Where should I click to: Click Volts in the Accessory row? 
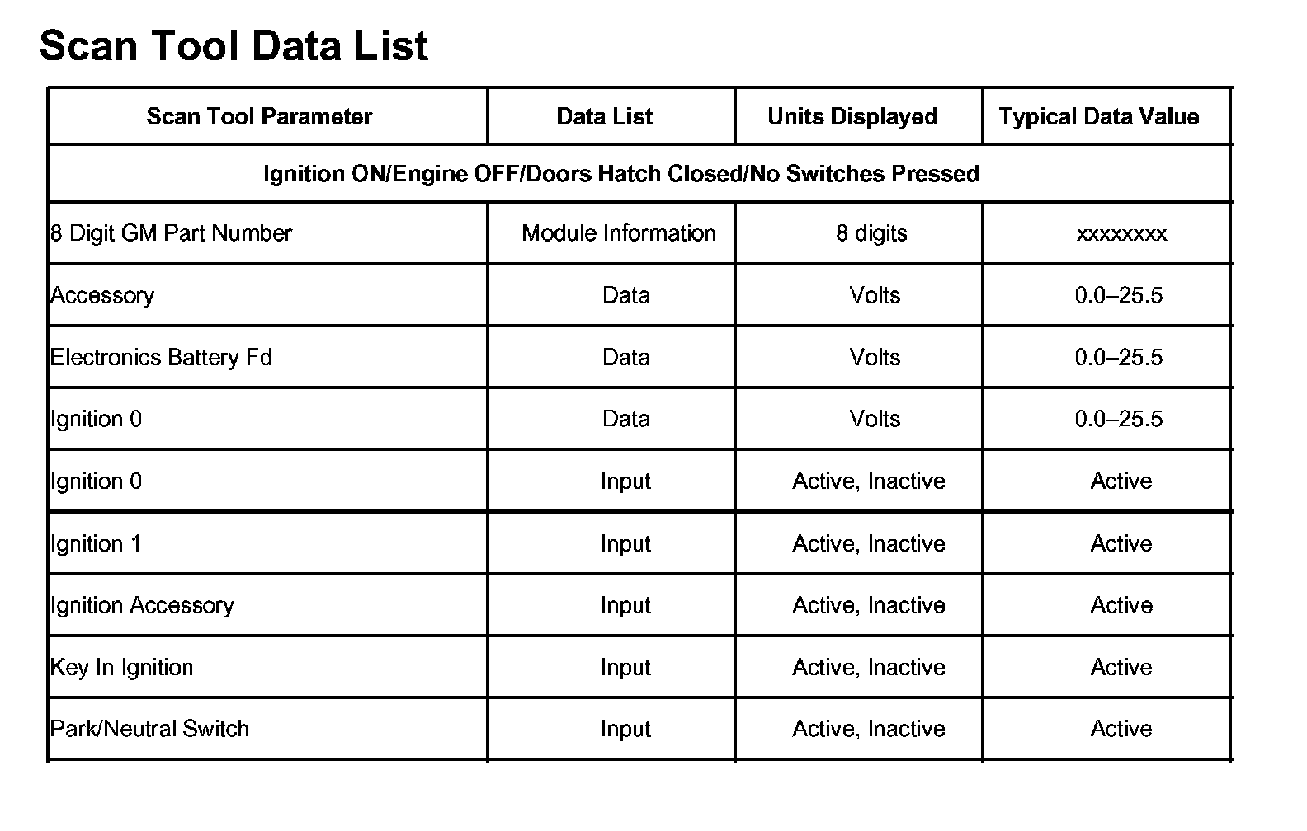click(874, 295)
